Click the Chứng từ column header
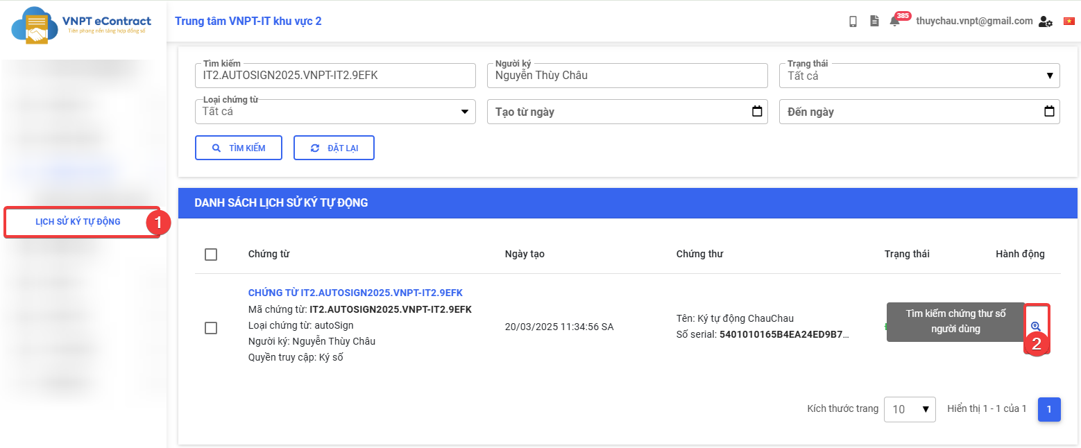Screen dimensions: 1081x448 tap(269, 254)
